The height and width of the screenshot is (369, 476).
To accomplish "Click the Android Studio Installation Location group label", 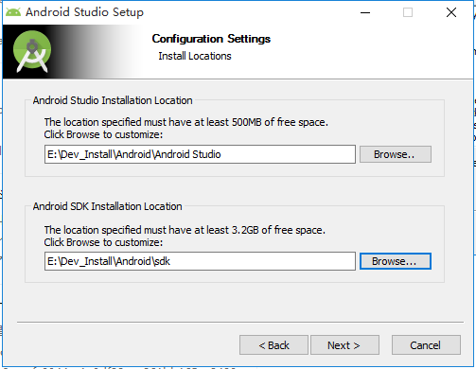I will [113, 100].
